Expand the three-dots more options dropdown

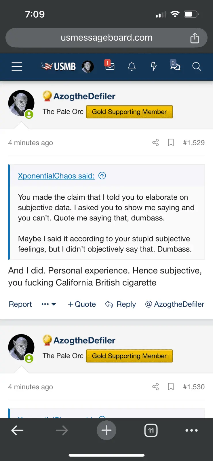coord(49,304)
